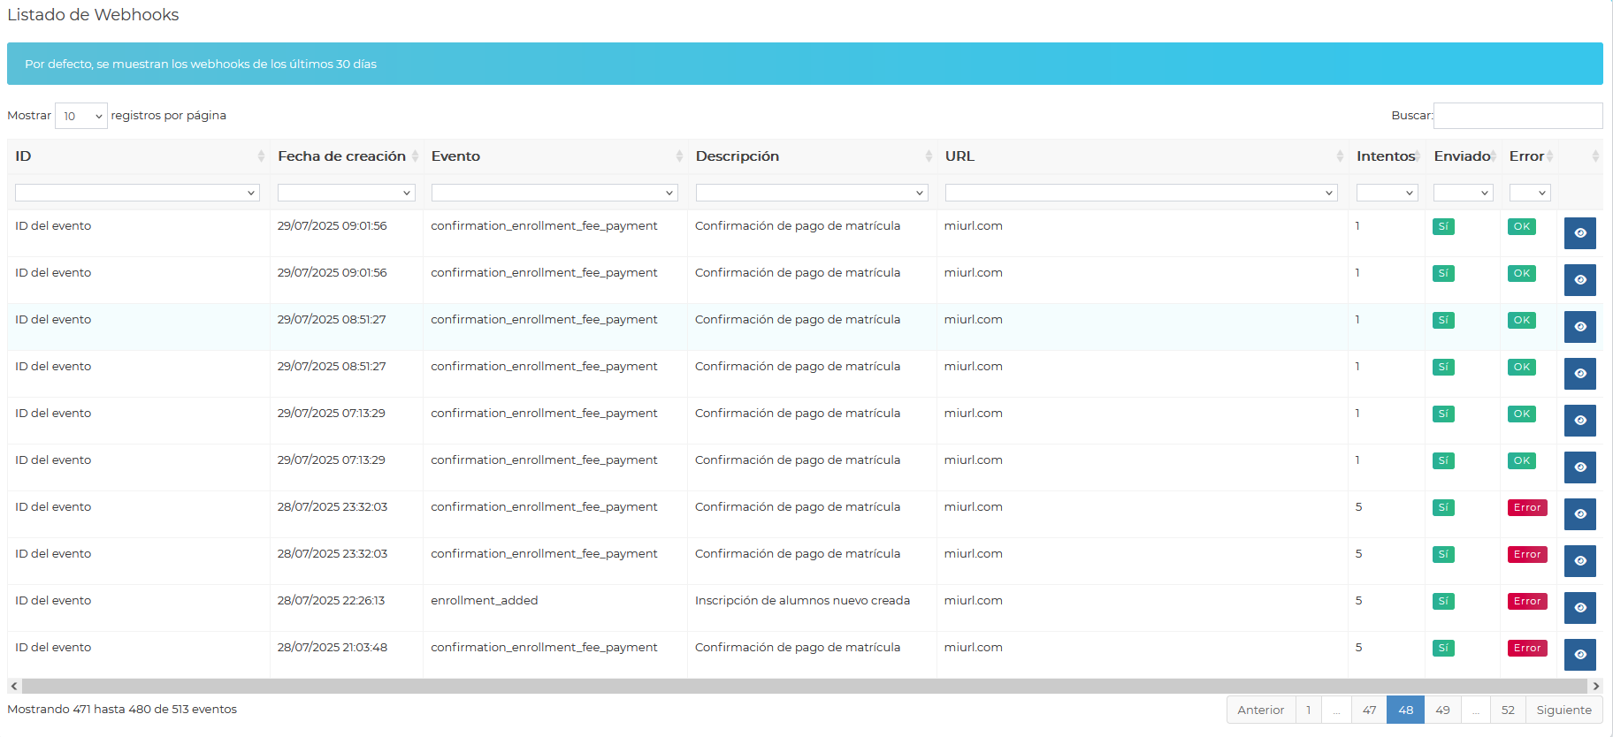
Task: Open eye icon for the first 29/07/2025 09:01:56 row
Action: tap(1579, 233)
